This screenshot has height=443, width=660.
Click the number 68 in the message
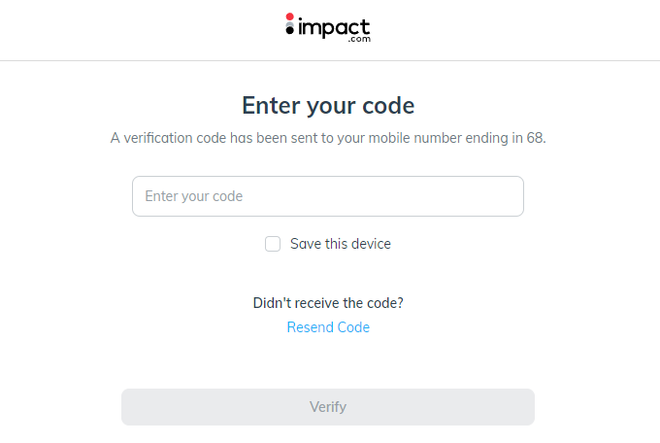(535, 138)
